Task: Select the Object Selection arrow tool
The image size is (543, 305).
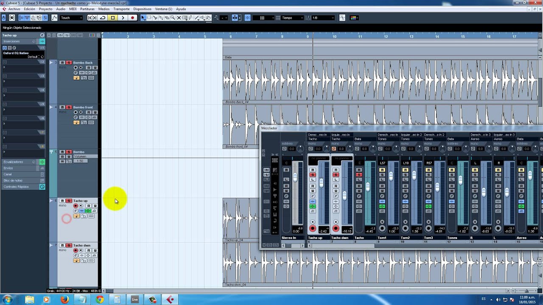Action: [x=143, y=18]
